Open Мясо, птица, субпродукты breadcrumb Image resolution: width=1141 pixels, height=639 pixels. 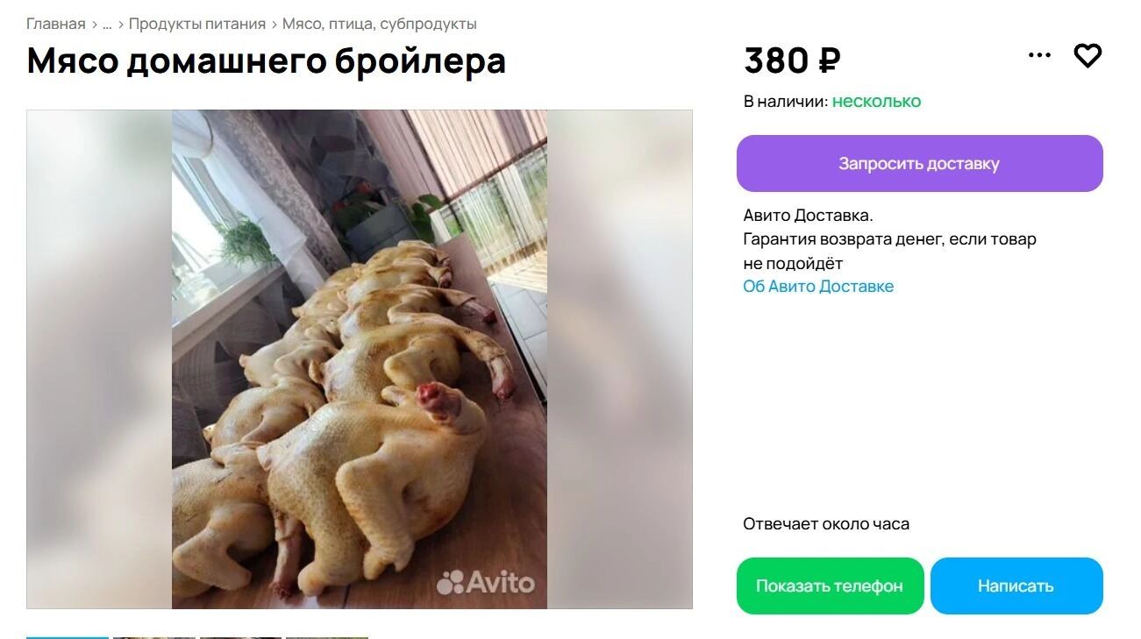(x=380, y=24)
